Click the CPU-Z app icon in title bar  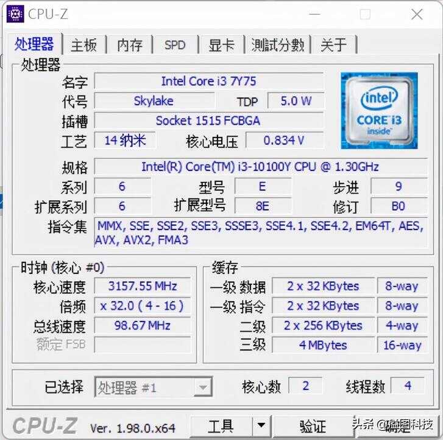tap(15, 13)
